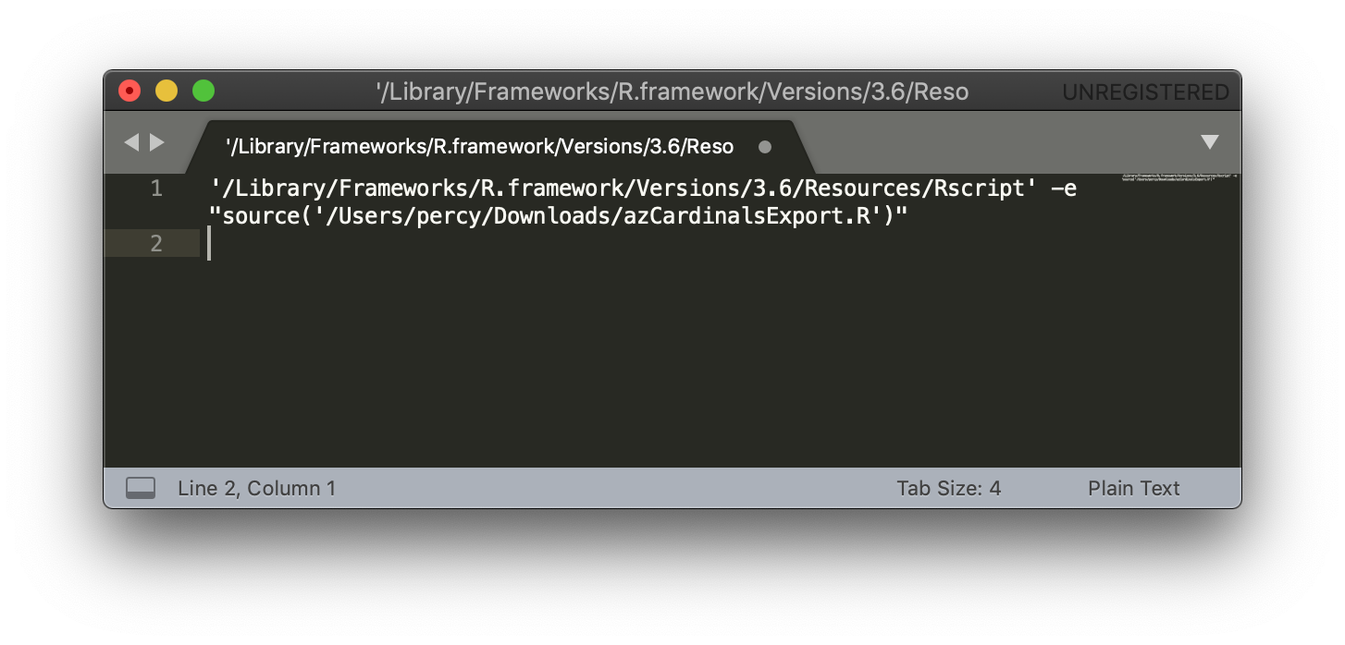Click the empty editor area below line 2
Screen dimensions: 1345x645
pyautogui.click(x=648, y=370)
